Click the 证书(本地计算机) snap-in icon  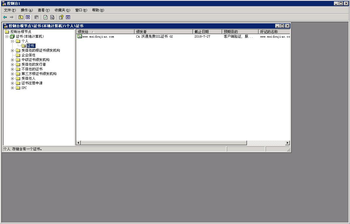coord(12,36)
